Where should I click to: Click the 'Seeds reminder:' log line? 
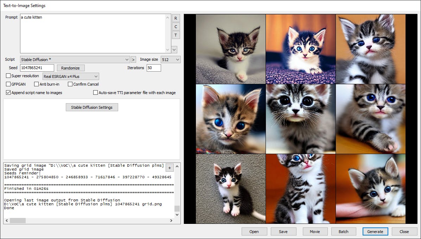(x=22, y=173)
